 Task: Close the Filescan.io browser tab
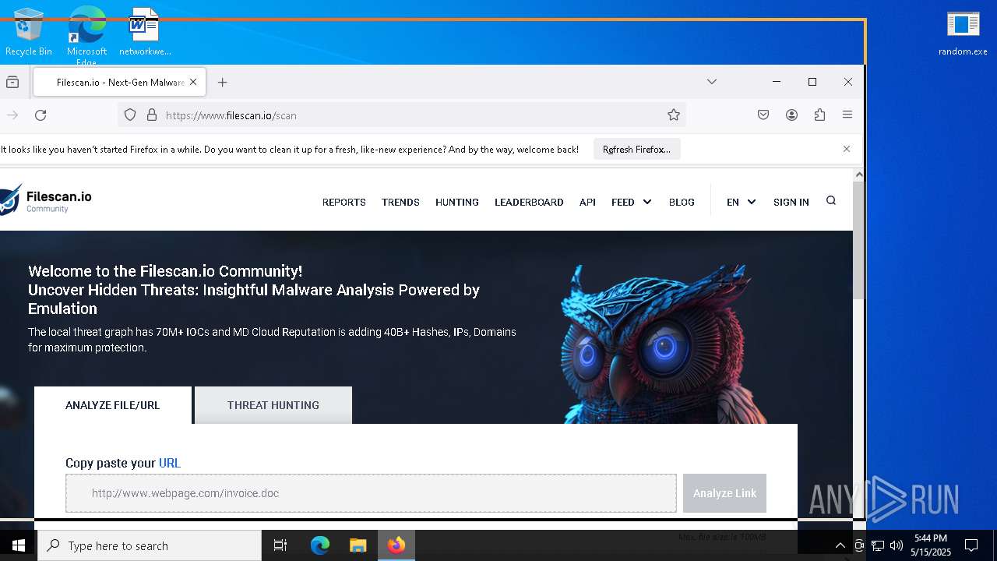click(x=193, y=82)
